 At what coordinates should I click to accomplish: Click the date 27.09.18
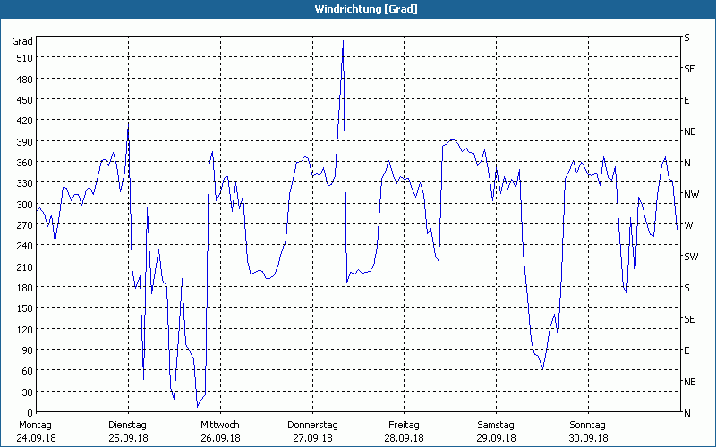(312, 438)
